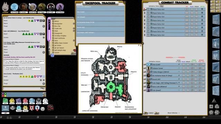Toggle Vehicle in Tracker for Valance Farani
221x124 pixels.
pos(179,68)
